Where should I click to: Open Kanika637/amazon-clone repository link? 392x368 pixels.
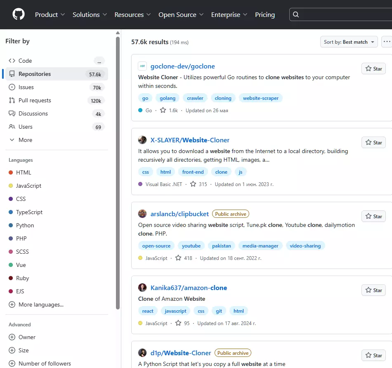point(189,288)
